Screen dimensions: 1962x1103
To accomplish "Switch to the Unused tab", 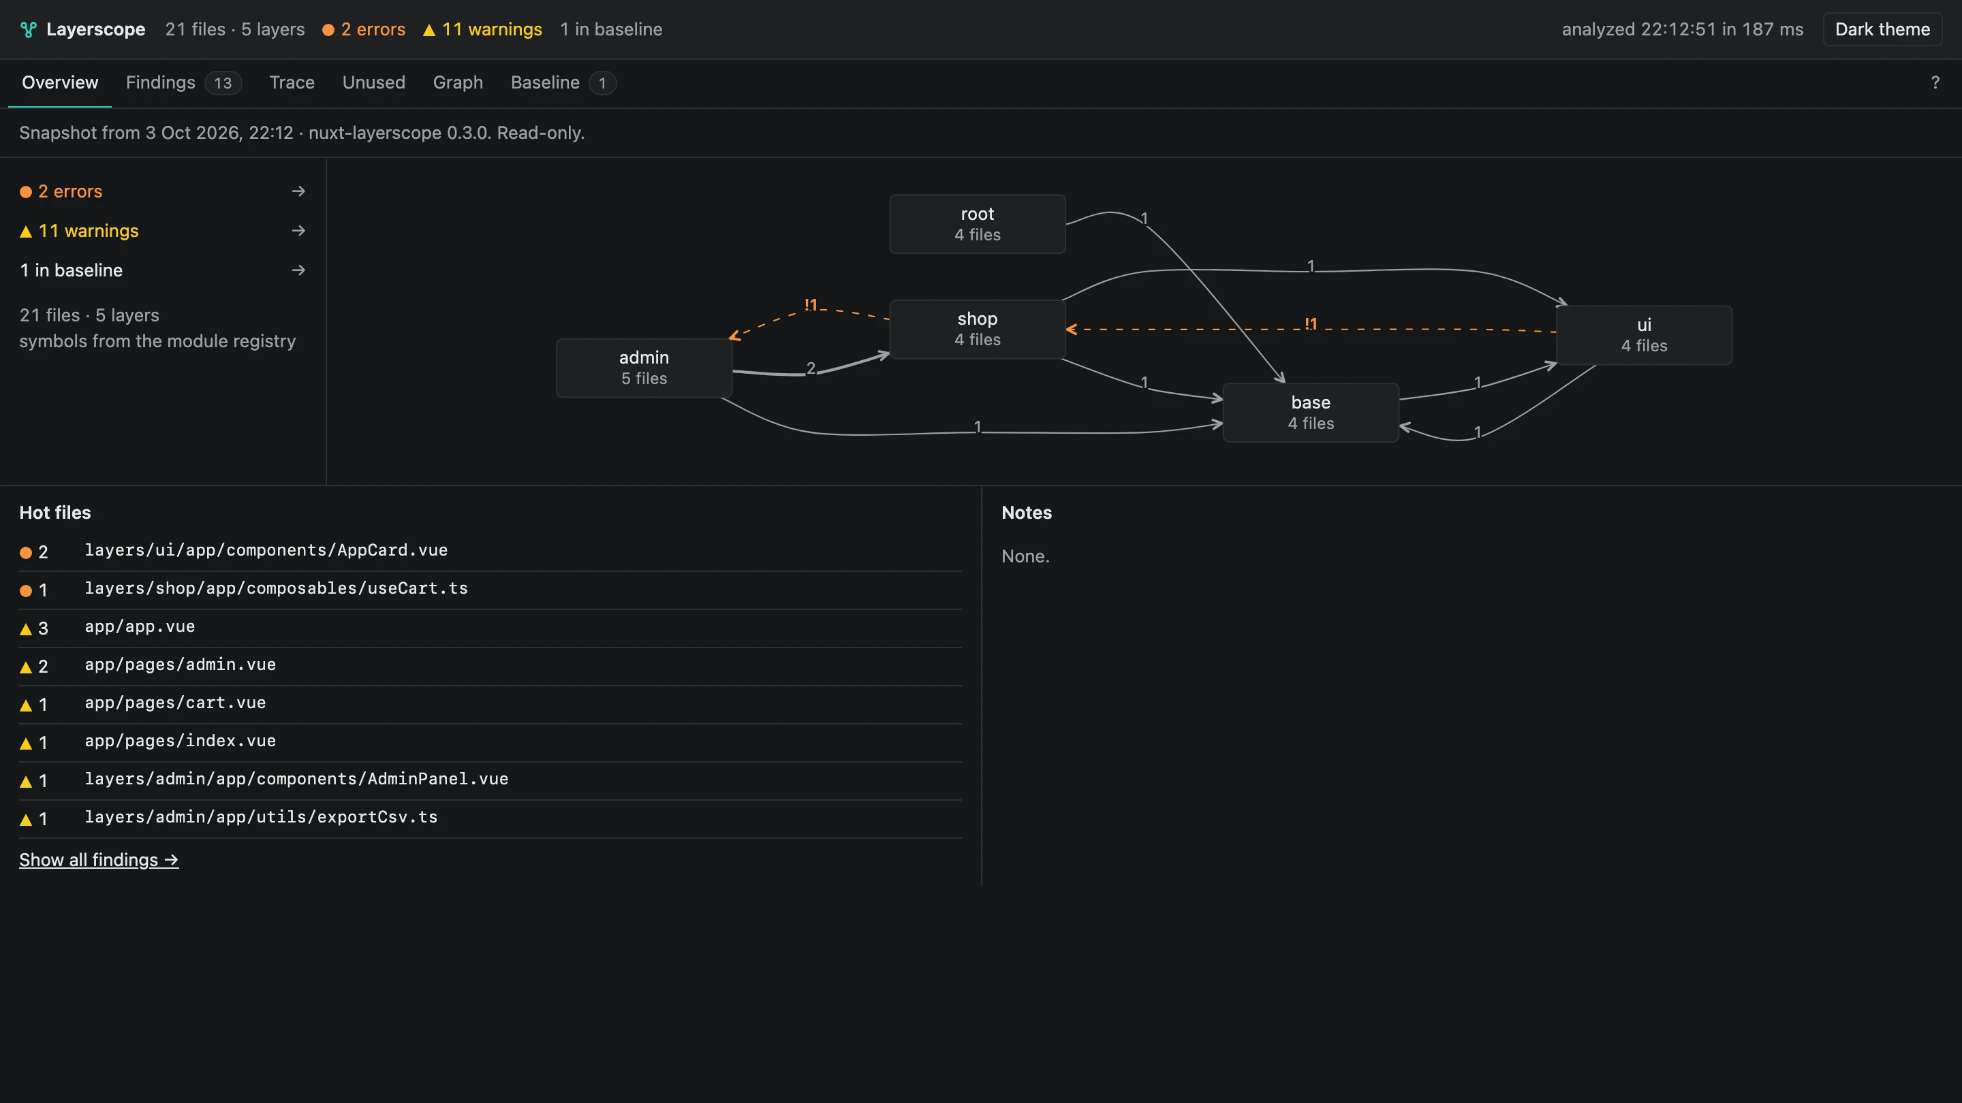I will click(x=374, y=83).
